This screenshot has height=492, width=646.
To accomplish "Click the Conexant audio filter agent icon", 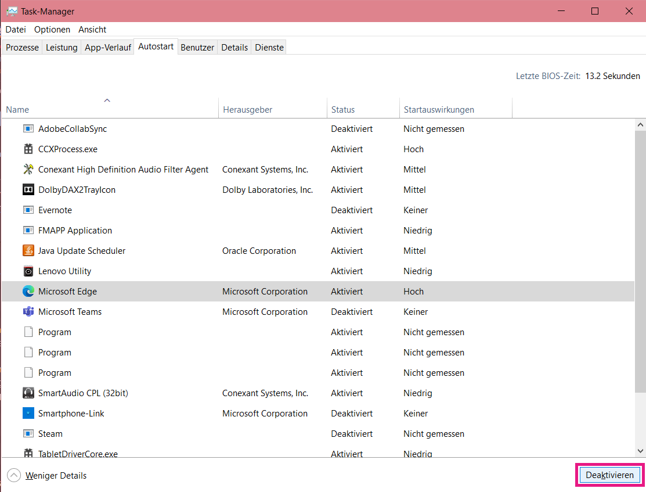I will pyautogui.click(x=28, y=170).
